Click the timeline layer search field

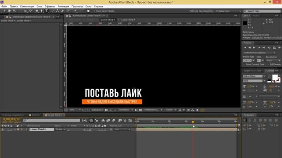coord(52,120)
